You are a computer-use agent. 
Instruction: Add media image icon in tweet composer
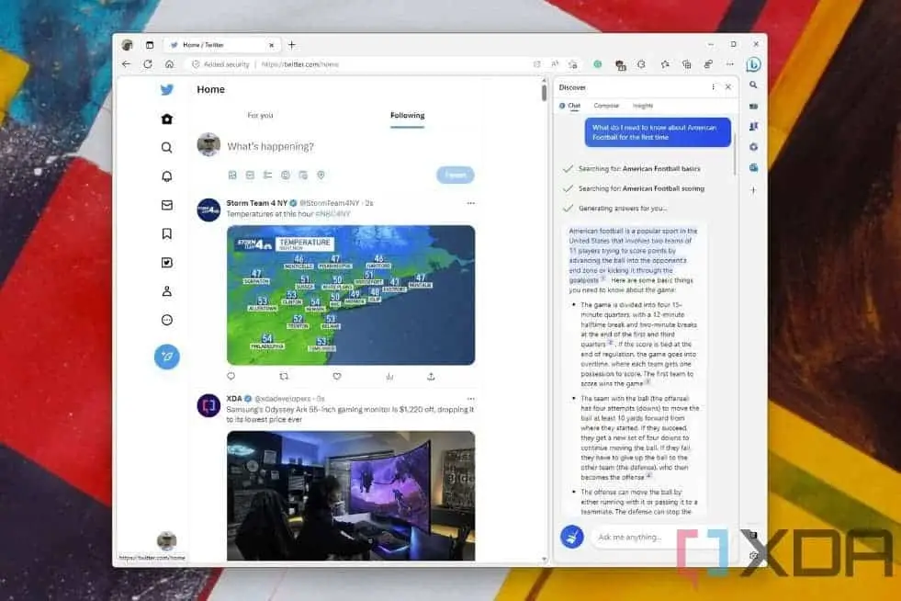tap(232, 175)
